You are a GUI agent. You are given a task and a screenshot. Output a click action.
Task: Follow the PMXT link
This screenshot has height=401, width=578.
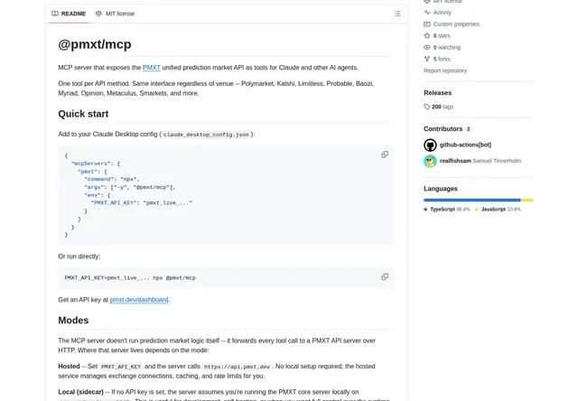pos(151,68)
